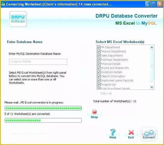Uncheck the Finance Department worksheet
Screen dimensions: 164x145
(99, 51)
